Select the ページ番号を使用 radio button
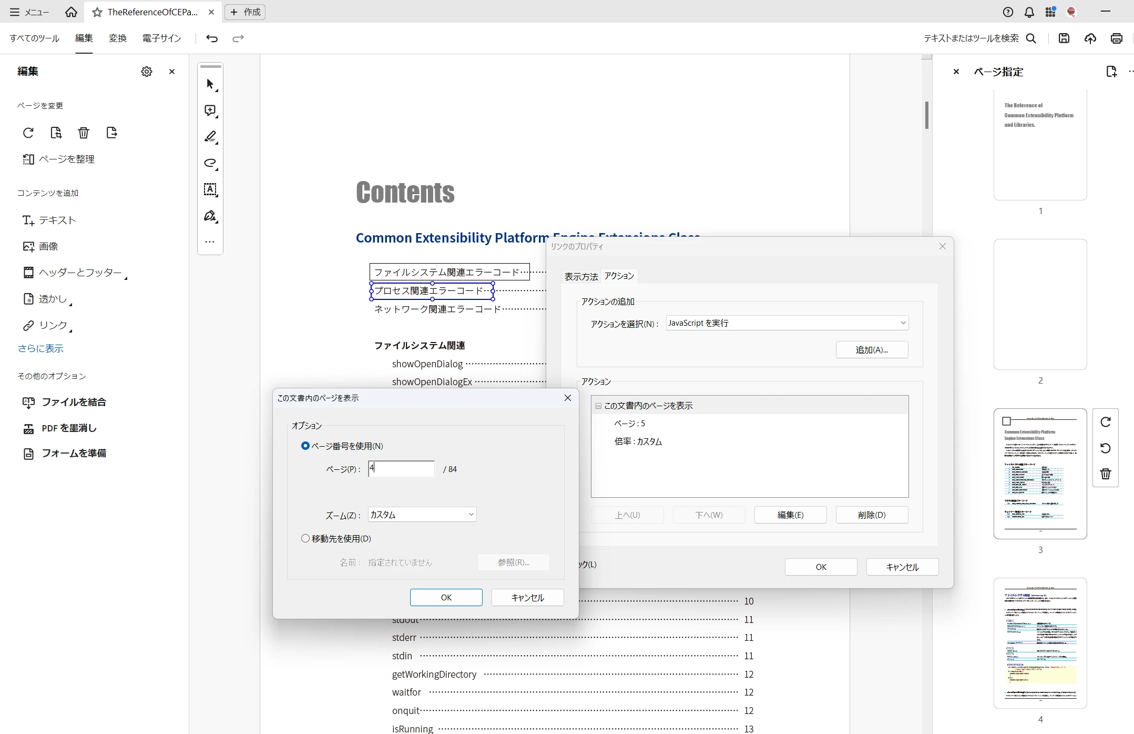1134x734 pixels. pyautogui.click(x=305, y=446)
